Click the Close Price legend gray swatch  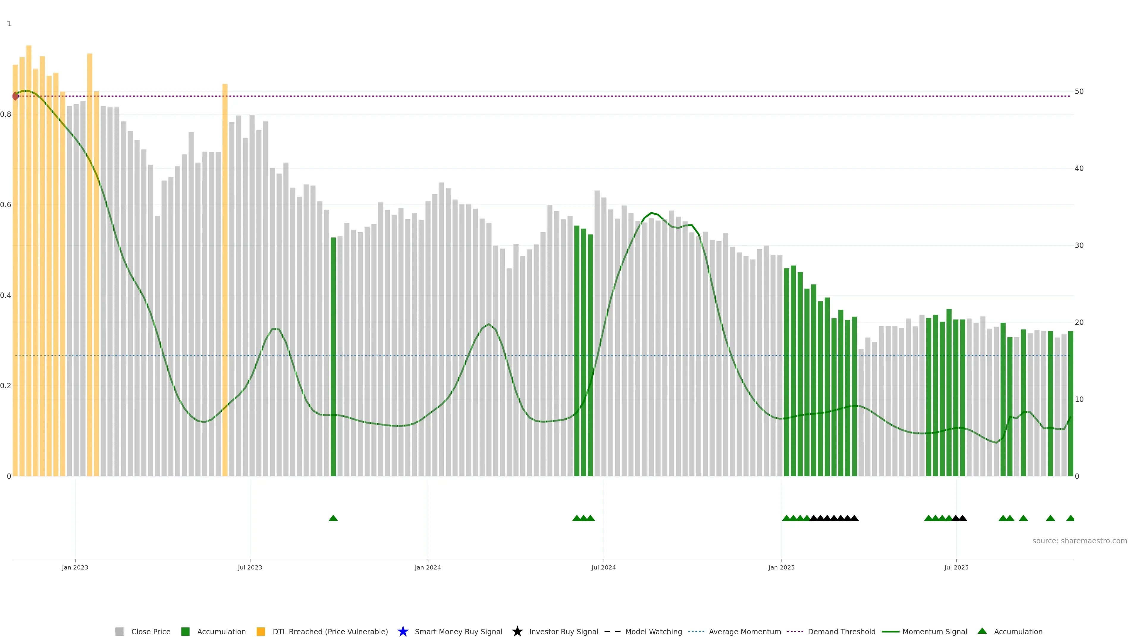tap(119, 631)
